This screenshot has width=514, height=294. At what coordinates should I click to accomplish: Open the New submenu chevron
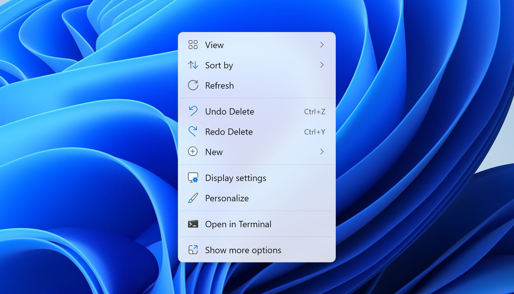click(322, 152)
